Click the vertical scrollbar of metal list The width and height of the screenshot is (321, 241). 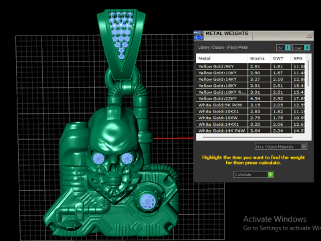pos(308,73)
